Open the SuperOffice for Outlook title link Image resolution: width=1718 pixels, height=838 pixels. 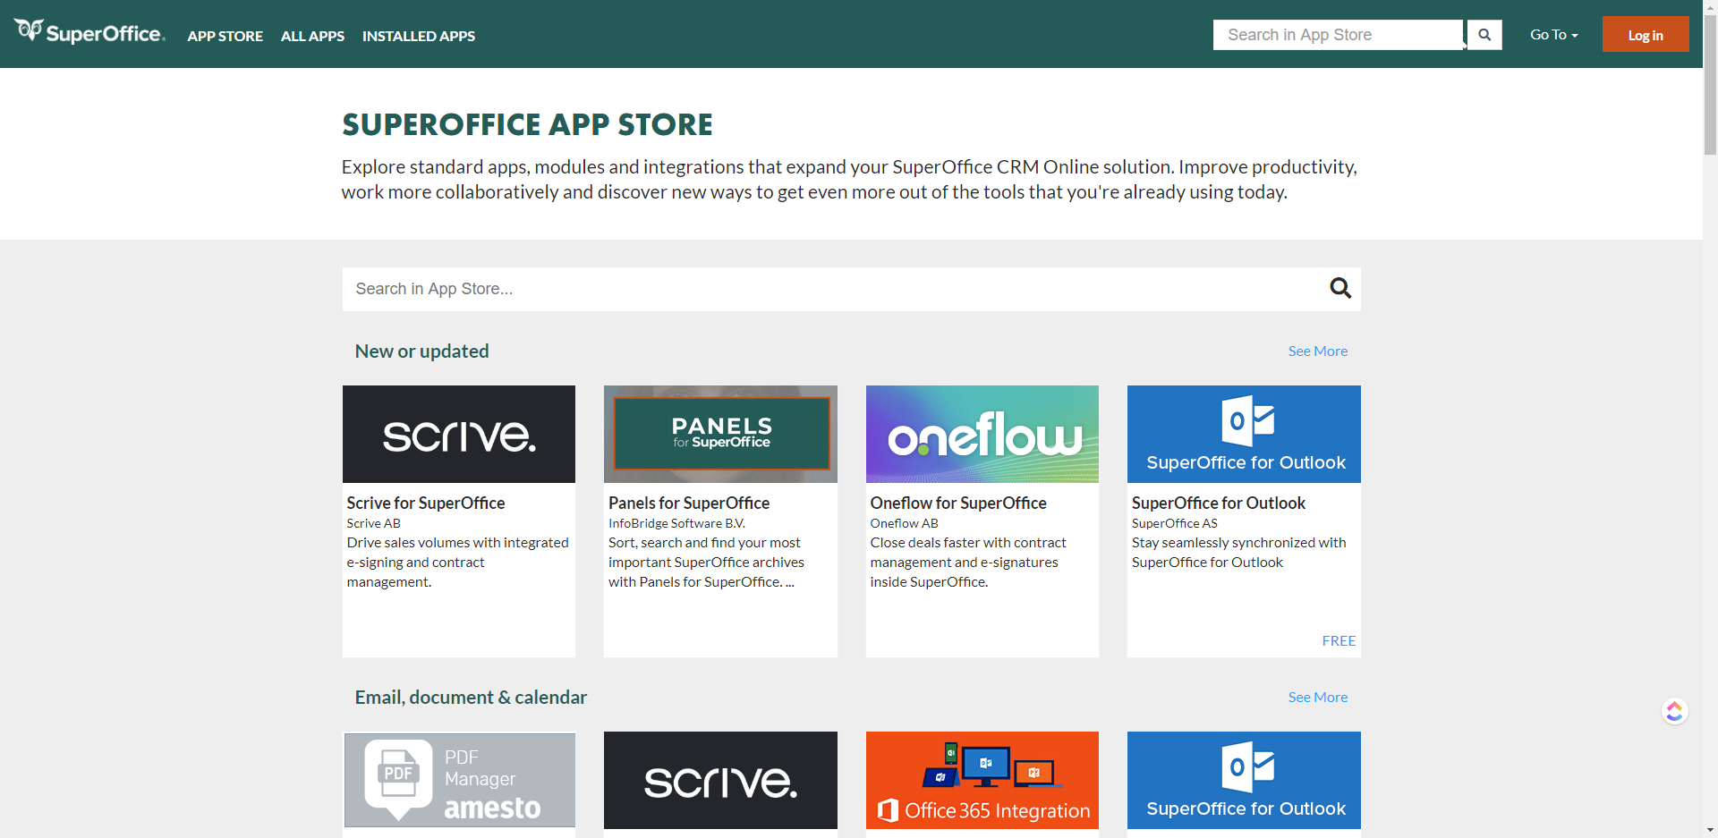tap(1218, 504)
